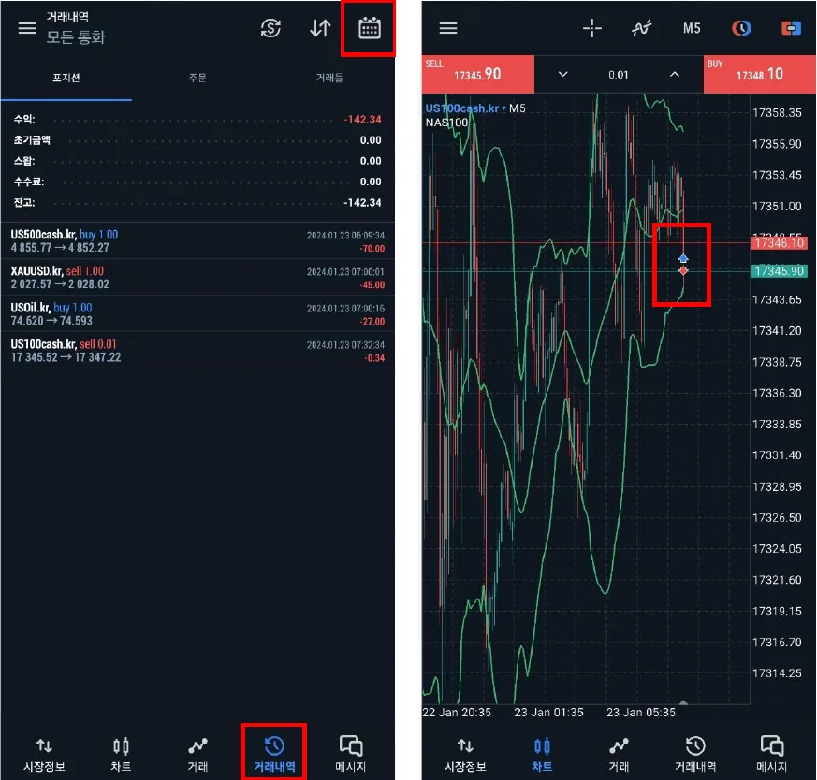This screenshot has width=817, height=780.
Task: Open the M5 timeframe selector
Action: tap(692, 28)
